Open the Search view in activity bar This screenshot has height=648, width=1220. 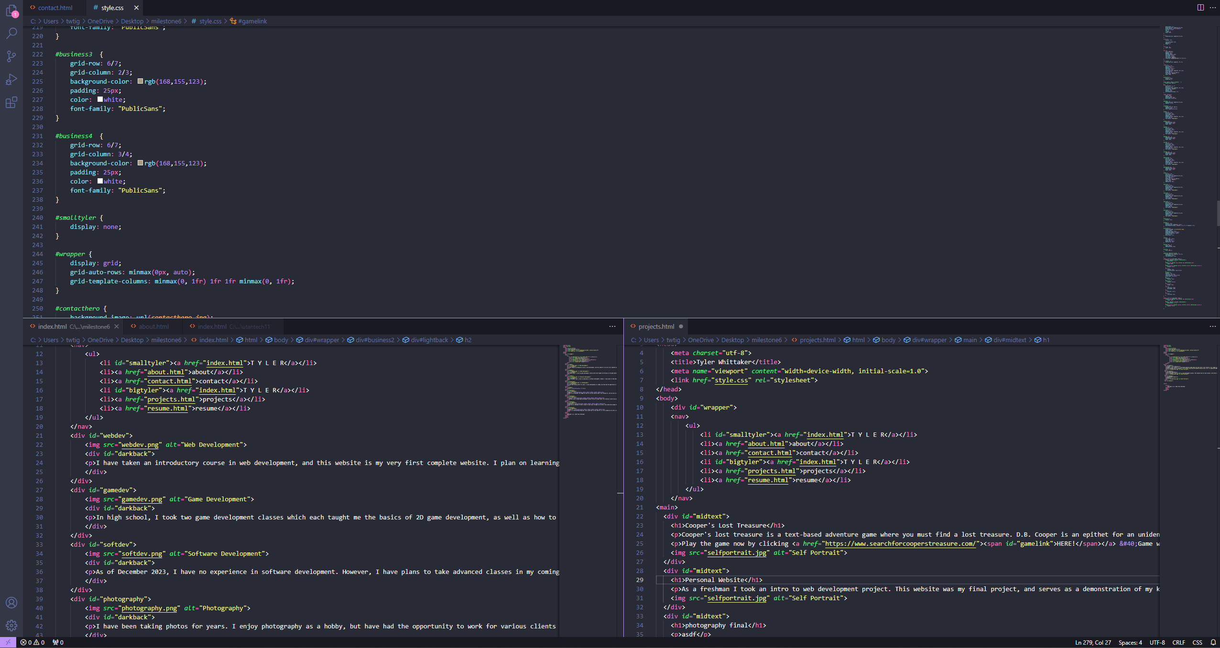pos(11,33)
